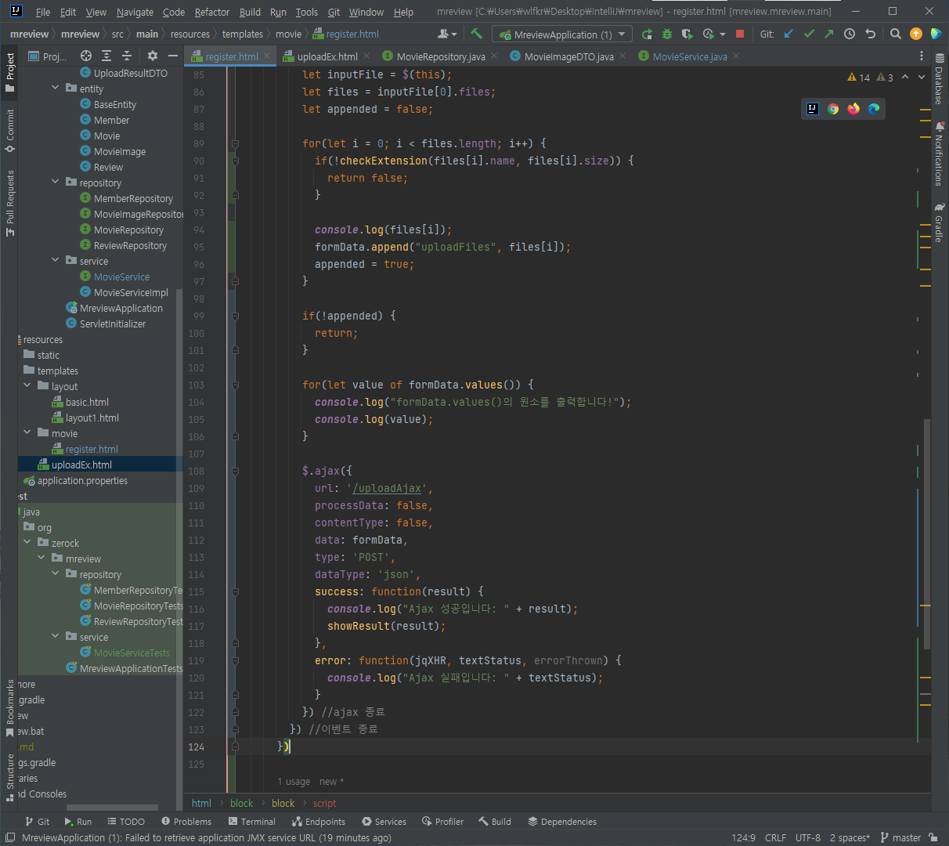Select application.properties in project tree

(x=82, y=480)
